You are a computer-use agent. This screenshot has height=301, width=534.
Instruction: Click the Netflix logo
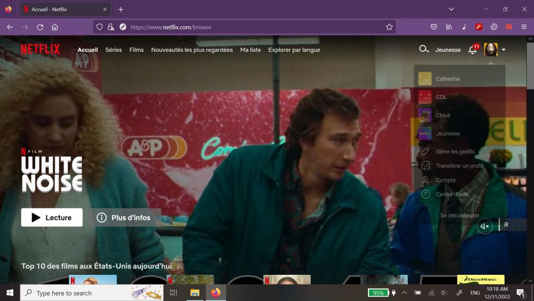41,50
